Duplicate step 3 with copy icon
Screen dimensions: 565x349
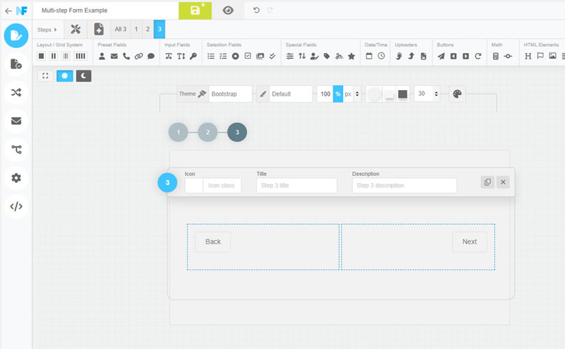tap(488, 182)
